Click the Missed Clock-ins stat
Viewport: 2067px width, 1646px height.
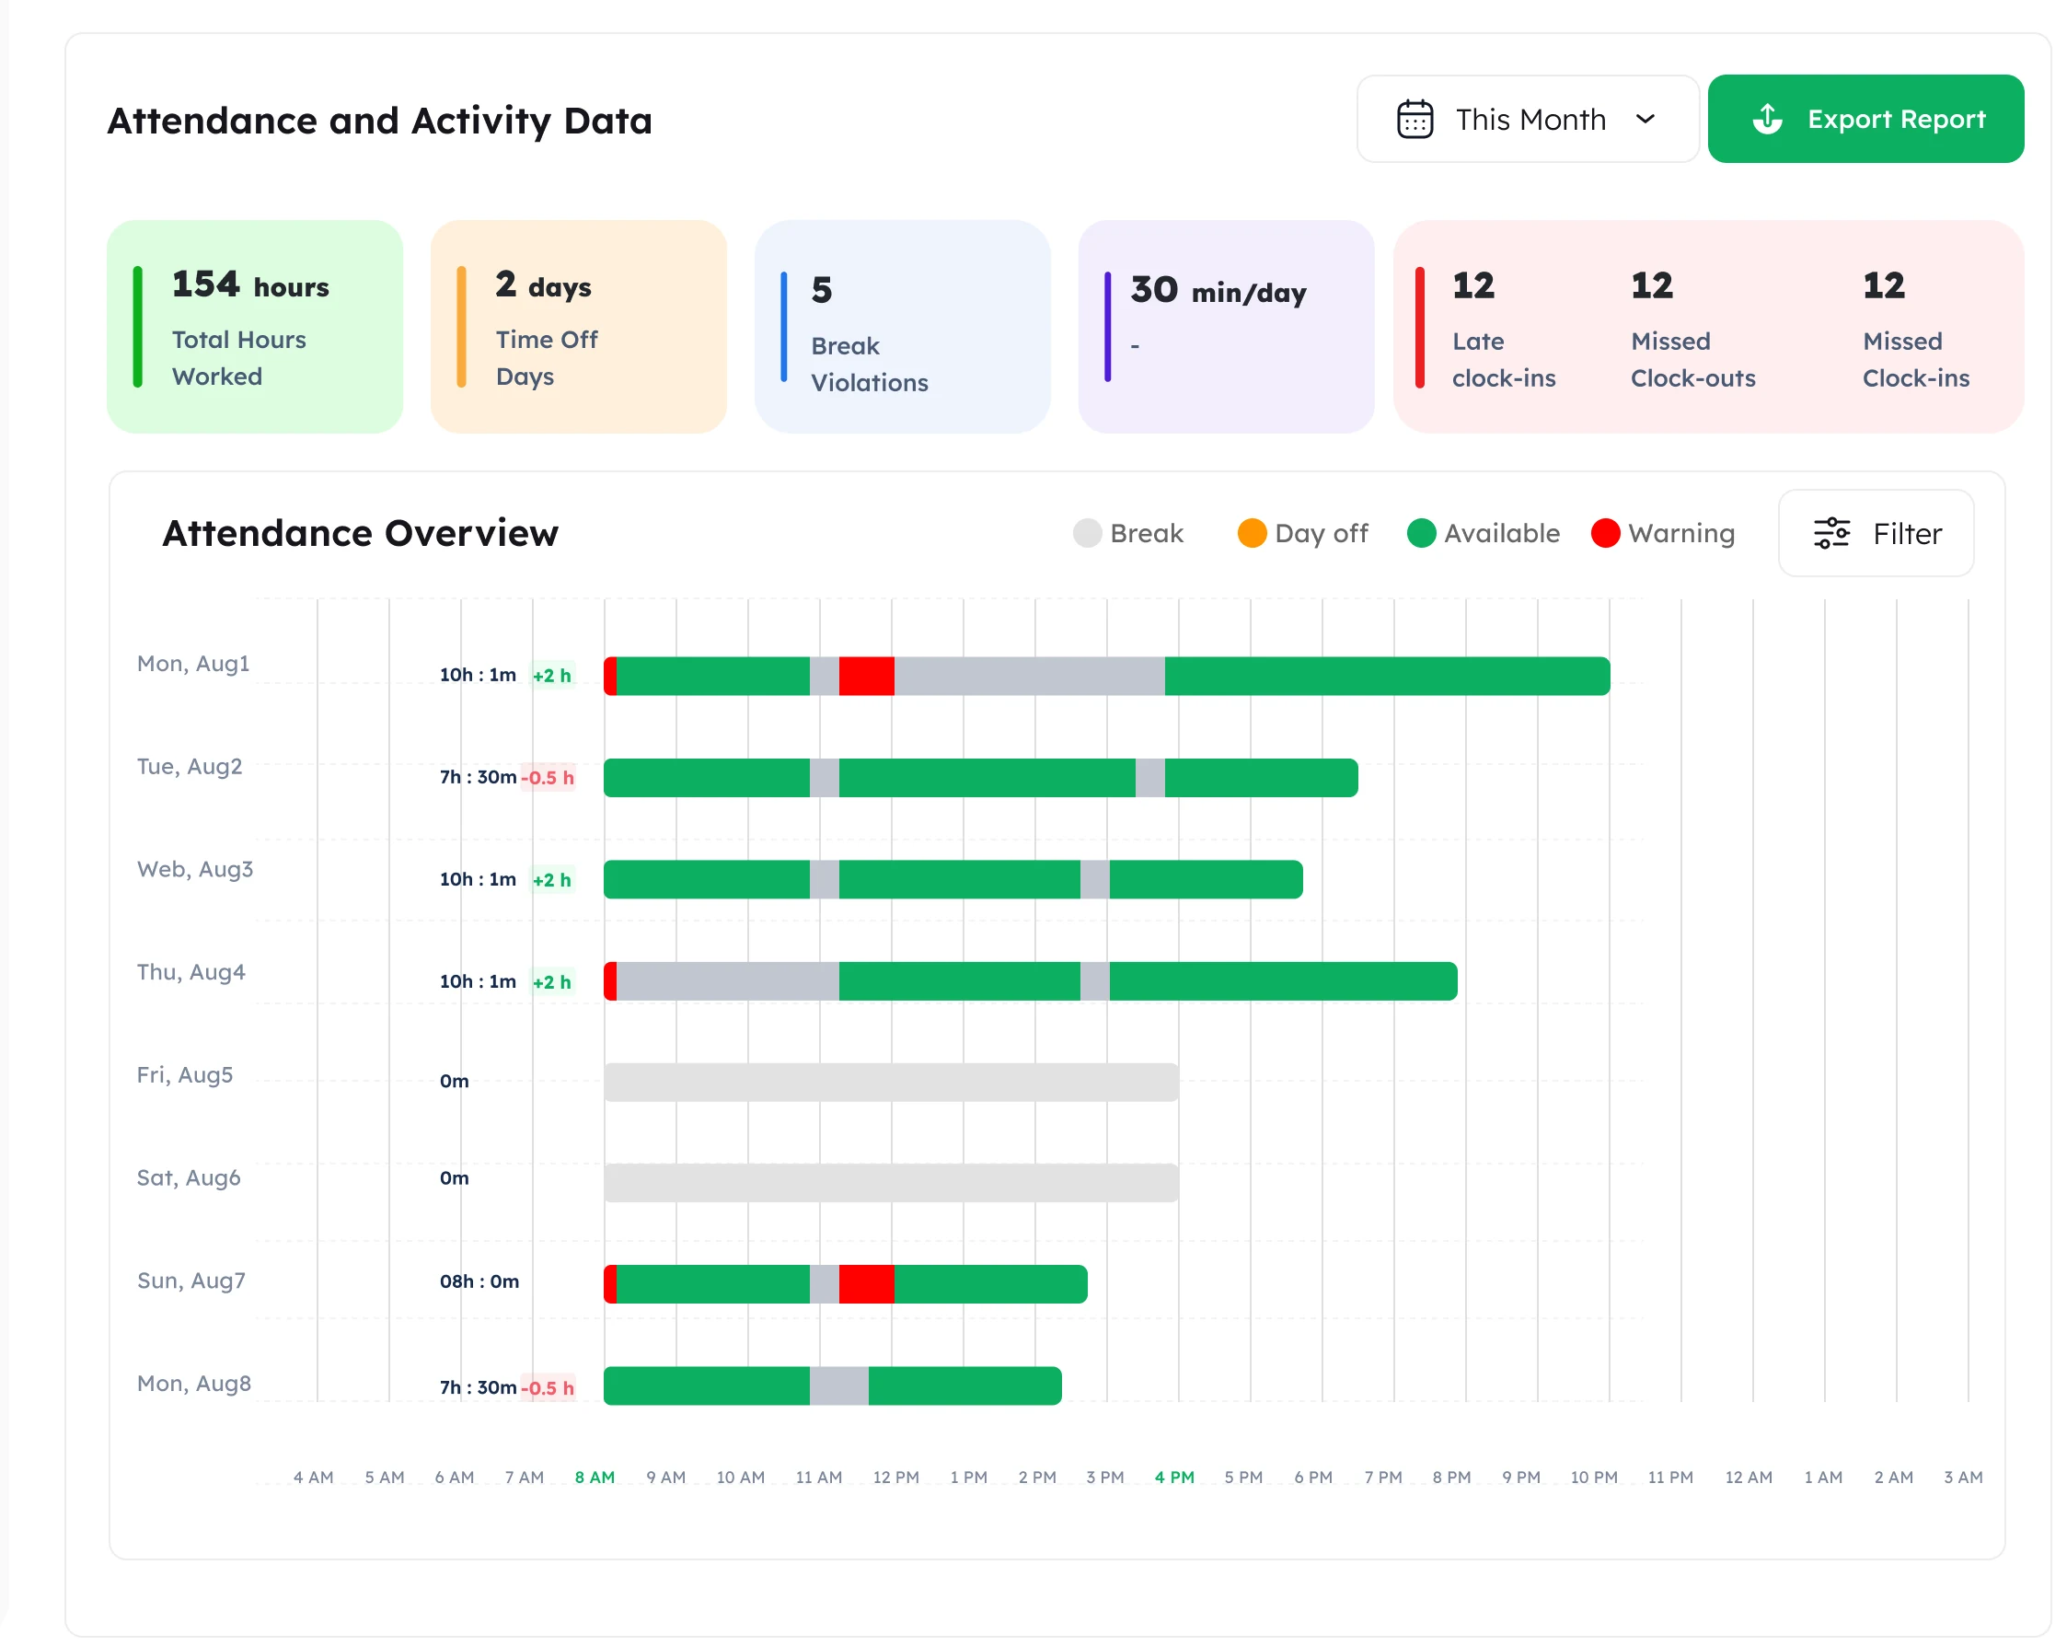1914,329
